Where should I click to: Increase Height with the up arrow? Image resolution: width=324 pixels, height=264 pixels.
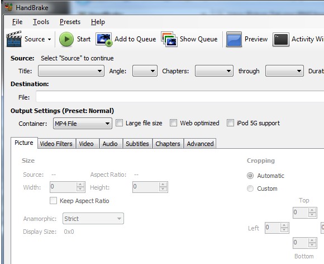(163, 185)
